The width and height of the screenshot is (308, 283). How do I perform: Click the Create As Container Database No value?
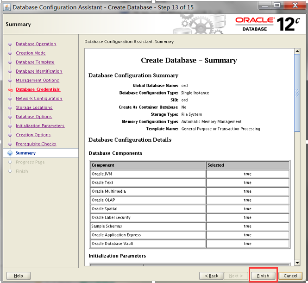pos(184,107)
